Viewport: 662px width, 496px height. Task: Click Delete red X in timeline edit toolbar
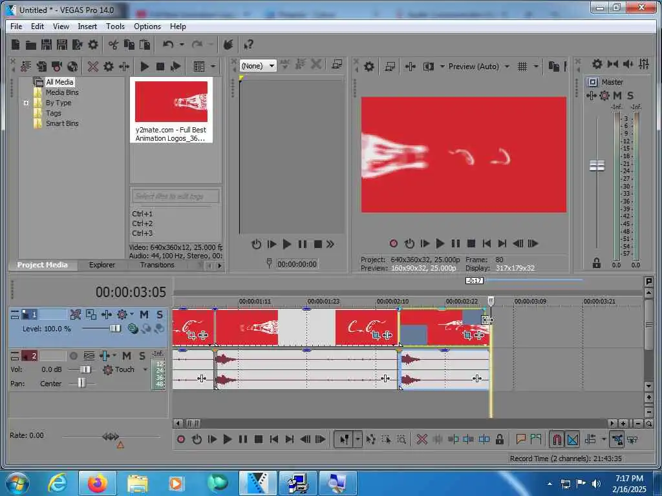pos(422,439)
